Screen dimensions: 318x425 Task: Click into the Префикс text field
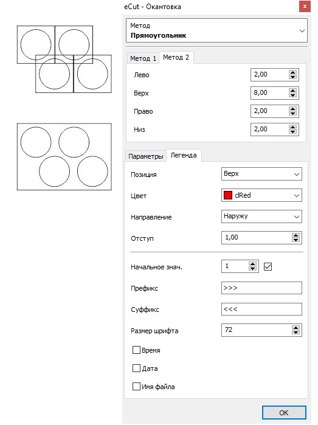tap(261, 288)
